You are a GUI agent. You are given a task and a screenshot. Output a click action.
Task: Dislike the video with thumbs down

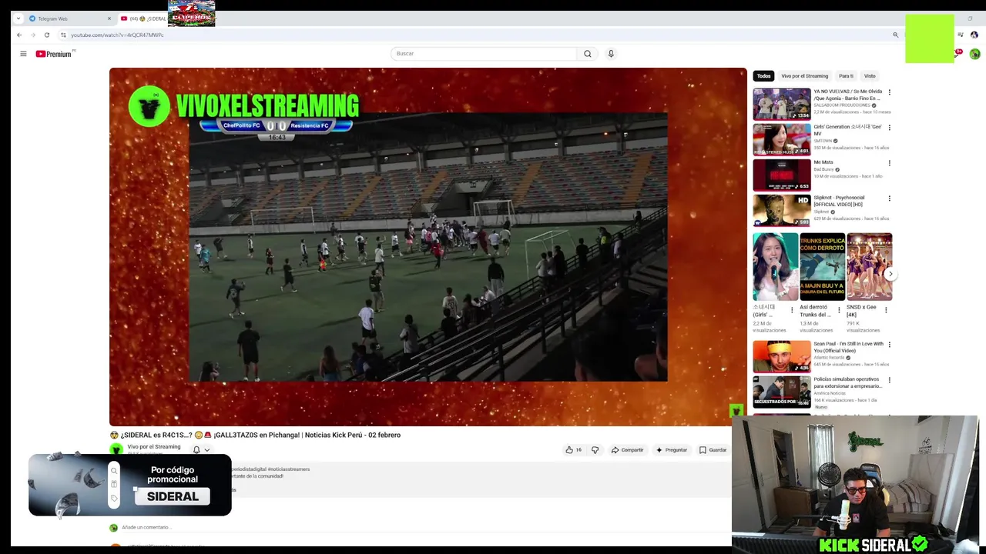click(x=595, y=450)
